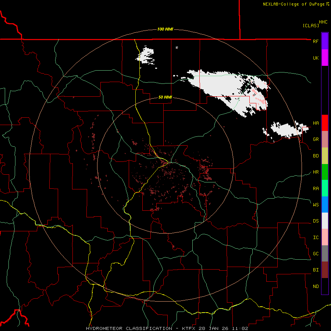Click the BI legend label text

316,270
